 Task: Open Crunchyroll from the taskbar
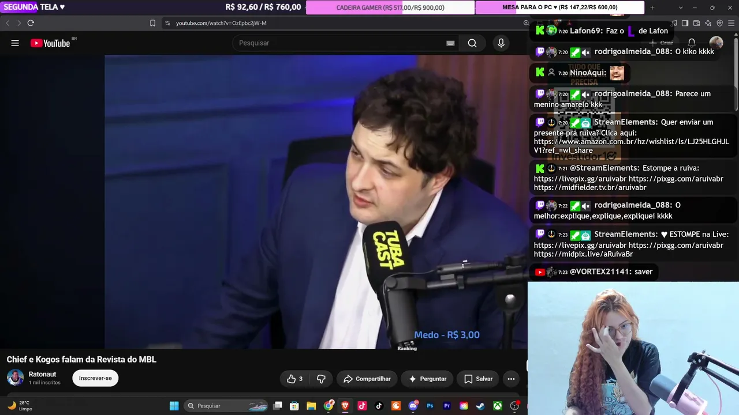click(x=396, y=406)
